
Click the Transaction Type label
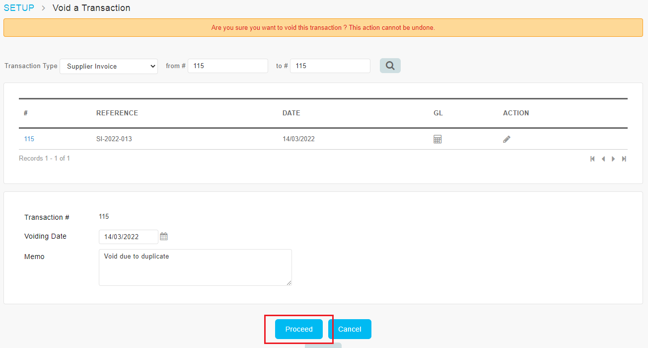tap(31, 66)
